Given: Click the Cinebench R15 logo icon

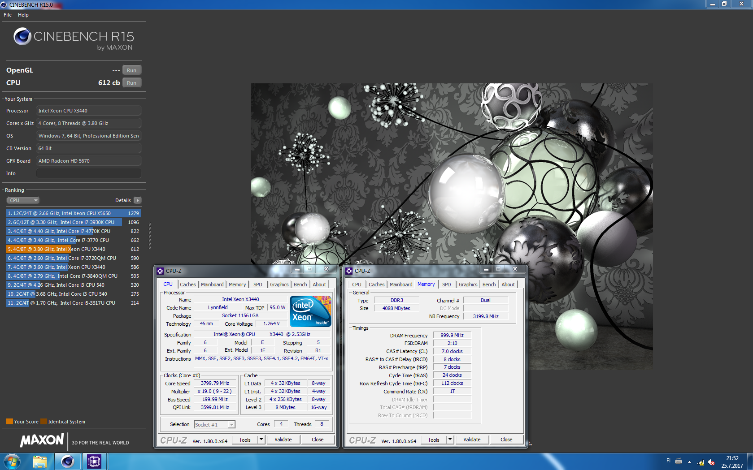Looking at the screenshot, I should click(x=22, y=37).
